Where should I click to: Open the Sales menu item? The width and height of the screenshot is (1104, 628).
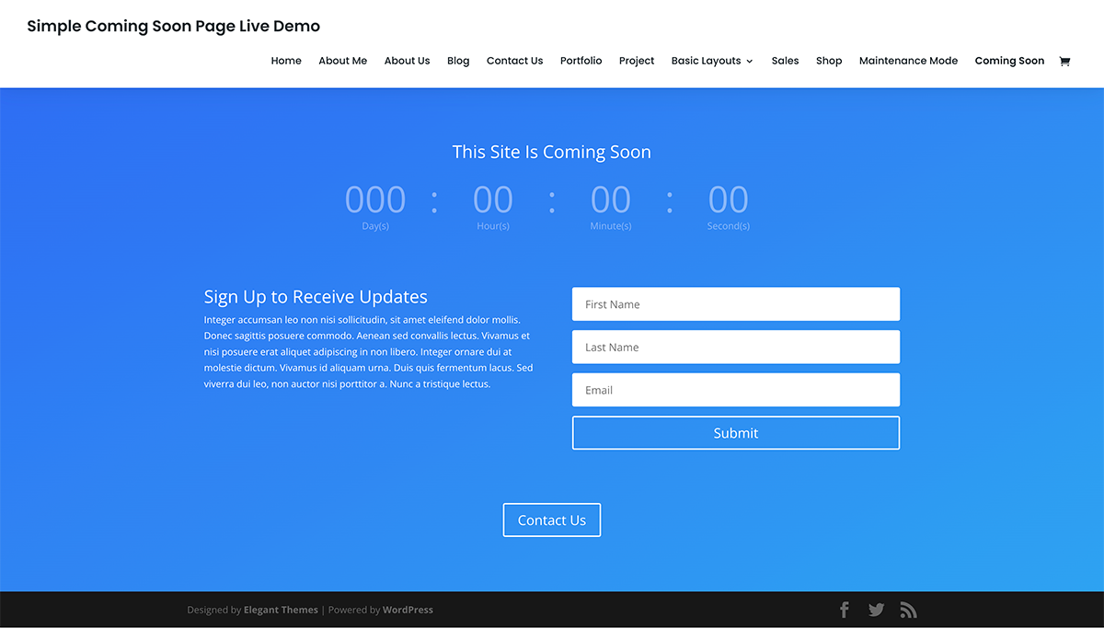pos(785,61)
